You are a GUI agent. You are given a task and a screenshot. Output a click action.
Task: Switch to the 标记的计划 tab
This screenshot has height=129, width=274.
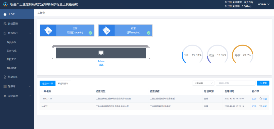(x=63, y=84)
